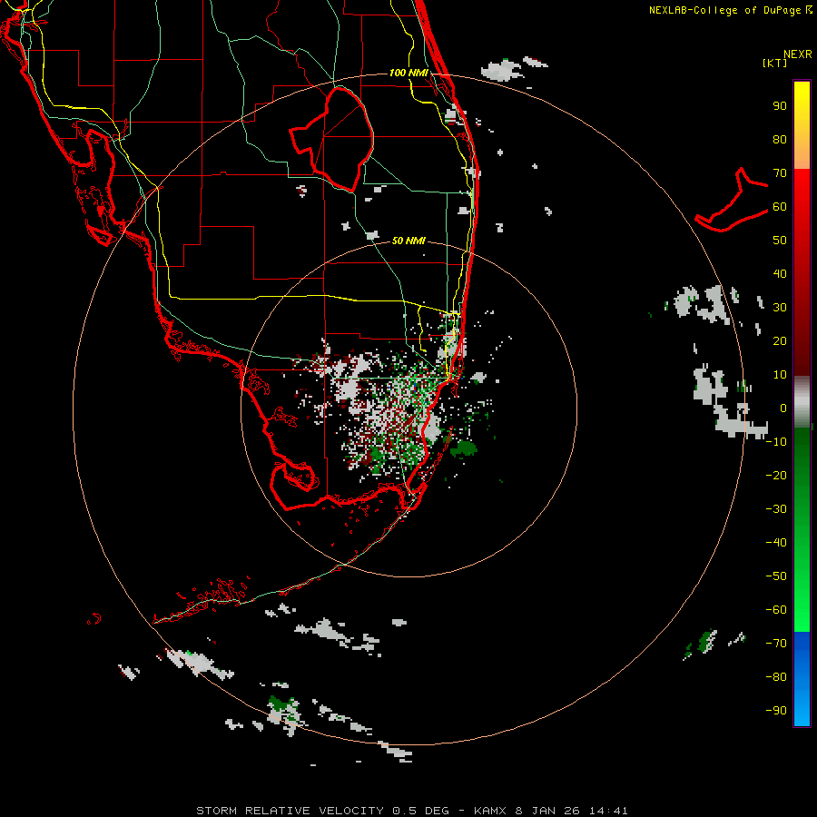Screen dimensions: 817x817
Task: Click the 40 value on velocity scale
Action: click(780, 273)
